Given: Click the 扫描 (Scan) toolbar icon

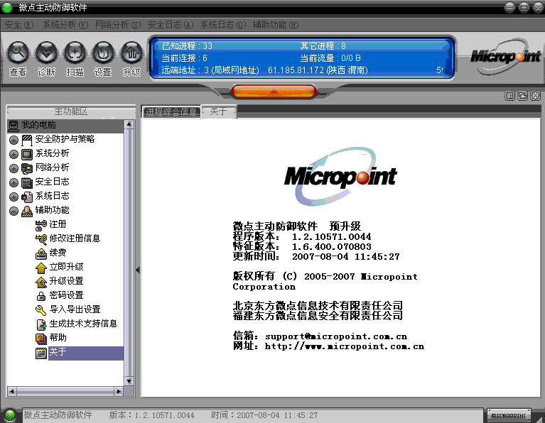Looking at the screenshot, I should tap(75, 54).
